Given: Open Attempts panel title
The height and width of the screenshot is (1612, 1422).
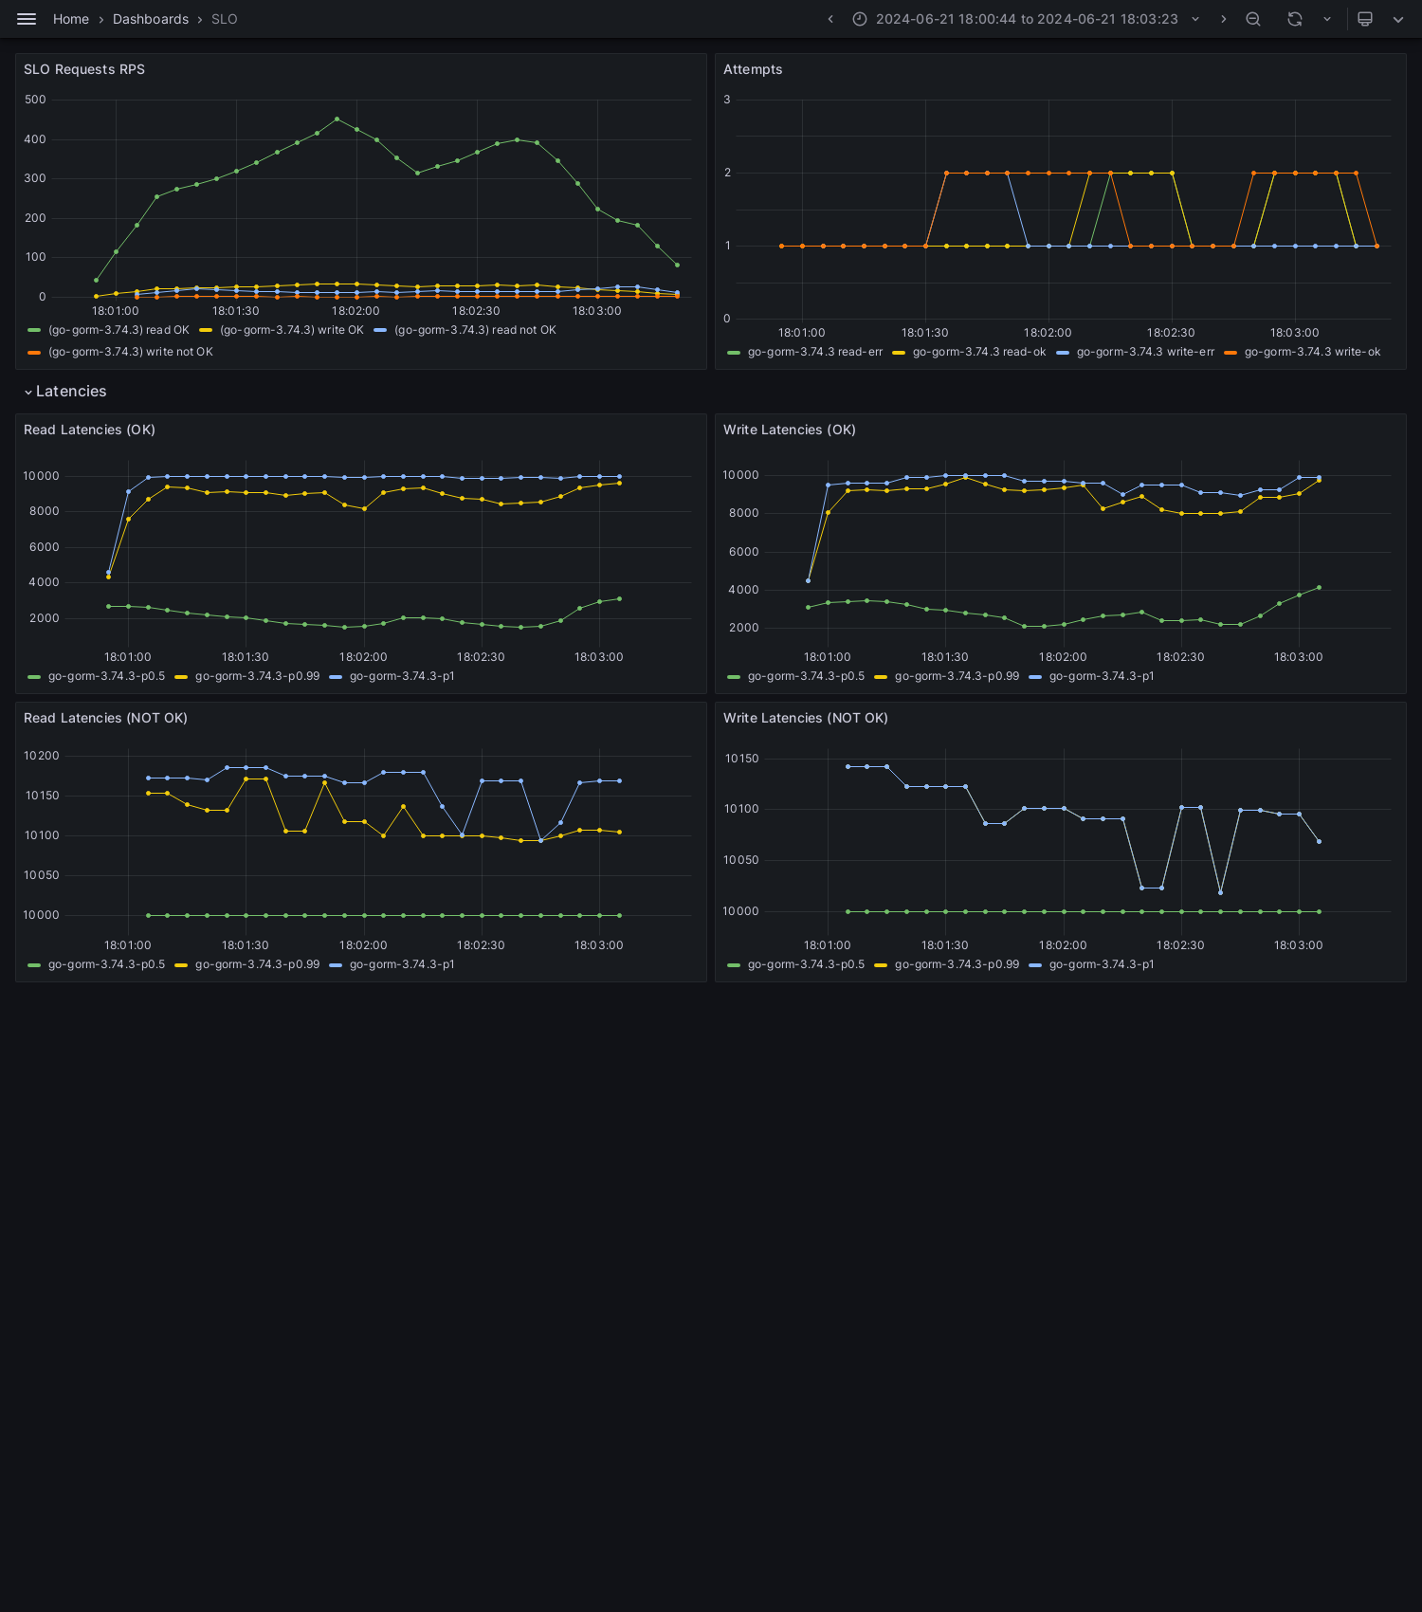Looking at the screenshot, I should pyautogui.click(x=753, y=69).
